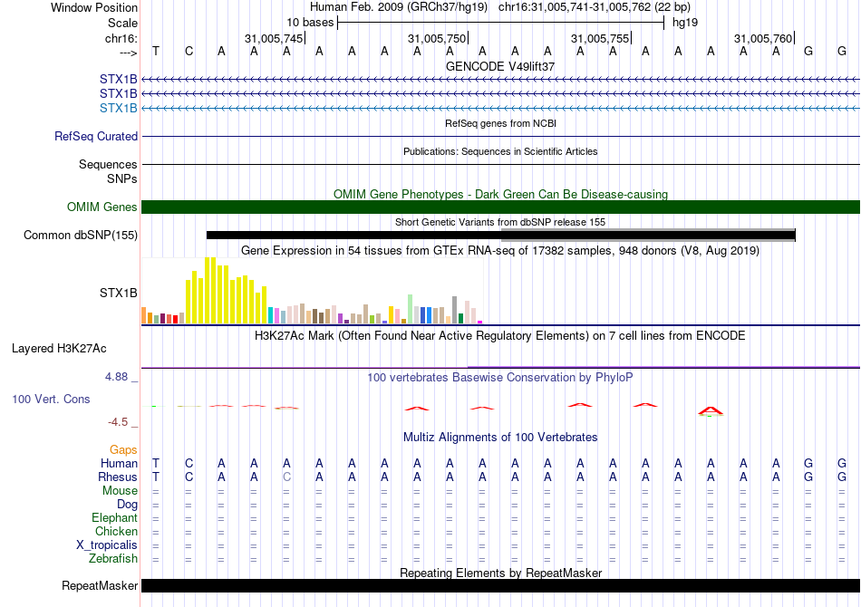The height and width of the screenshot is (607, 861).
Task: Open the RefSeq Curated track label
Action: [x=96, y=137]
